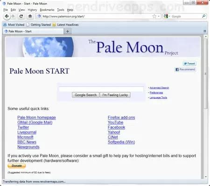The width and height of the screenshot is (210, 186).
Task: Click I'm Feeling Lucky button
Action: [x=115, y=95]
